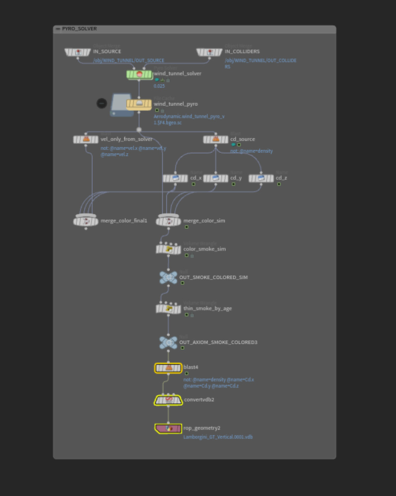
Task: Click the "Aerodynamic.wind_tunnel_pyro_v1.$F4.bgeo.sc" file text
Action: coord(189,120)
